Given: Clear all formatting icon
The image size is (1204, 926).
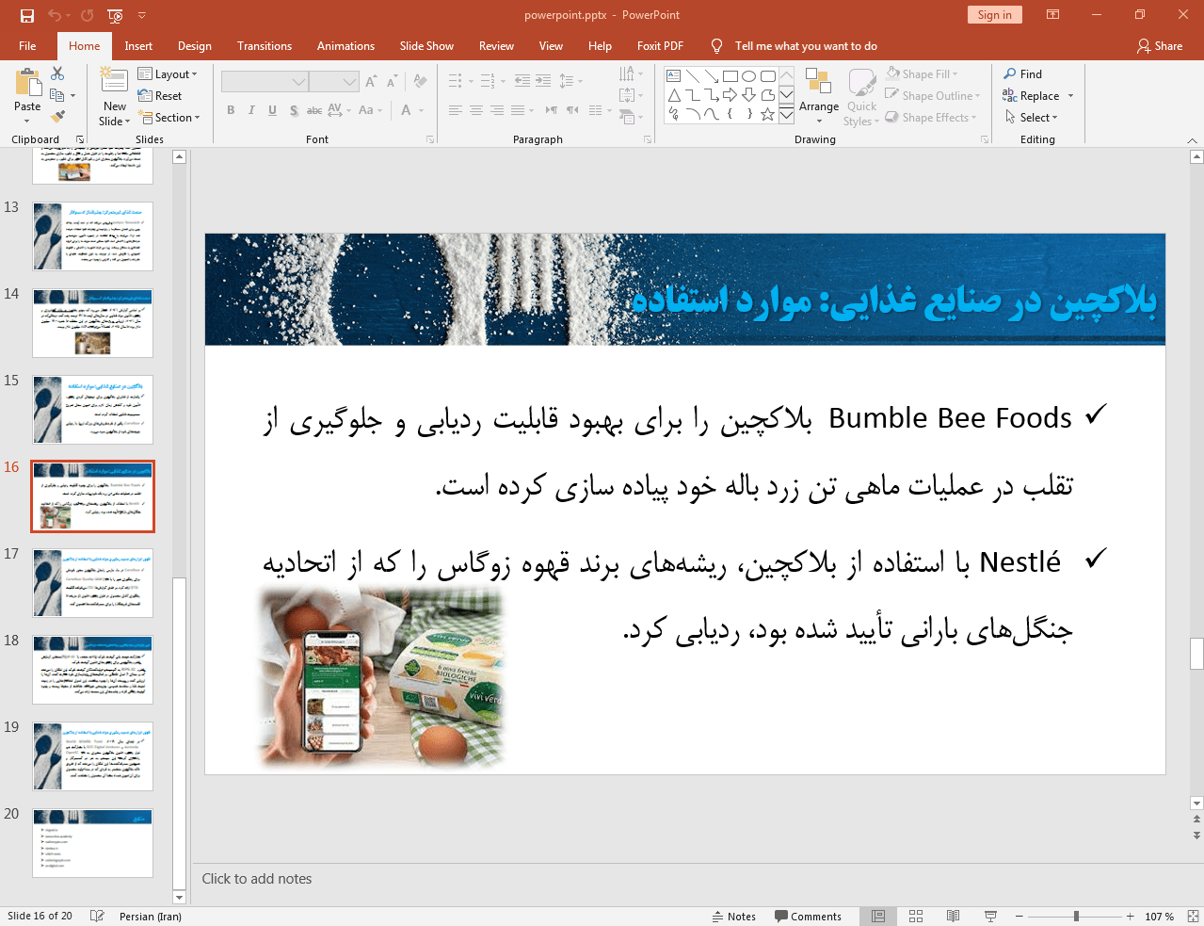Looking at the screenshot, I should pyautogui.click(x=420, y=82).
